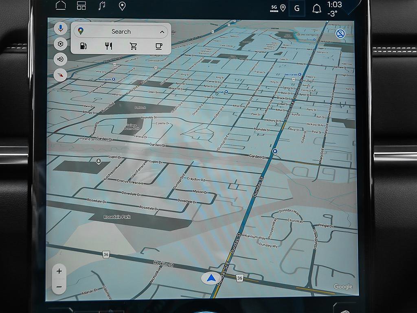This screenshot has width=417, height=313.
Task: Toggle navigation sound volume button
Action: coord(61,60)
